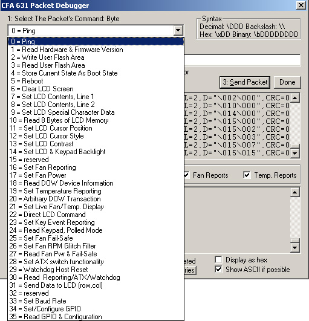309x321 pixels.
Task: Select log row D="\015\000"
Action: tap(237, 122)
